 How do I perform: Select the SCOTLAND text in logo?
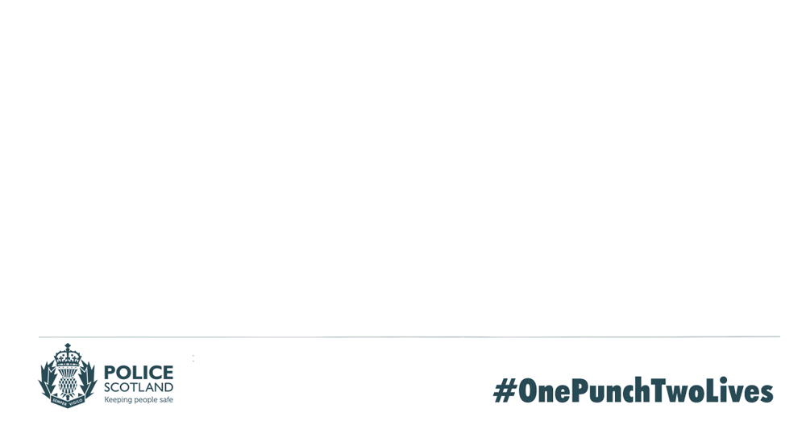[139, 388]
